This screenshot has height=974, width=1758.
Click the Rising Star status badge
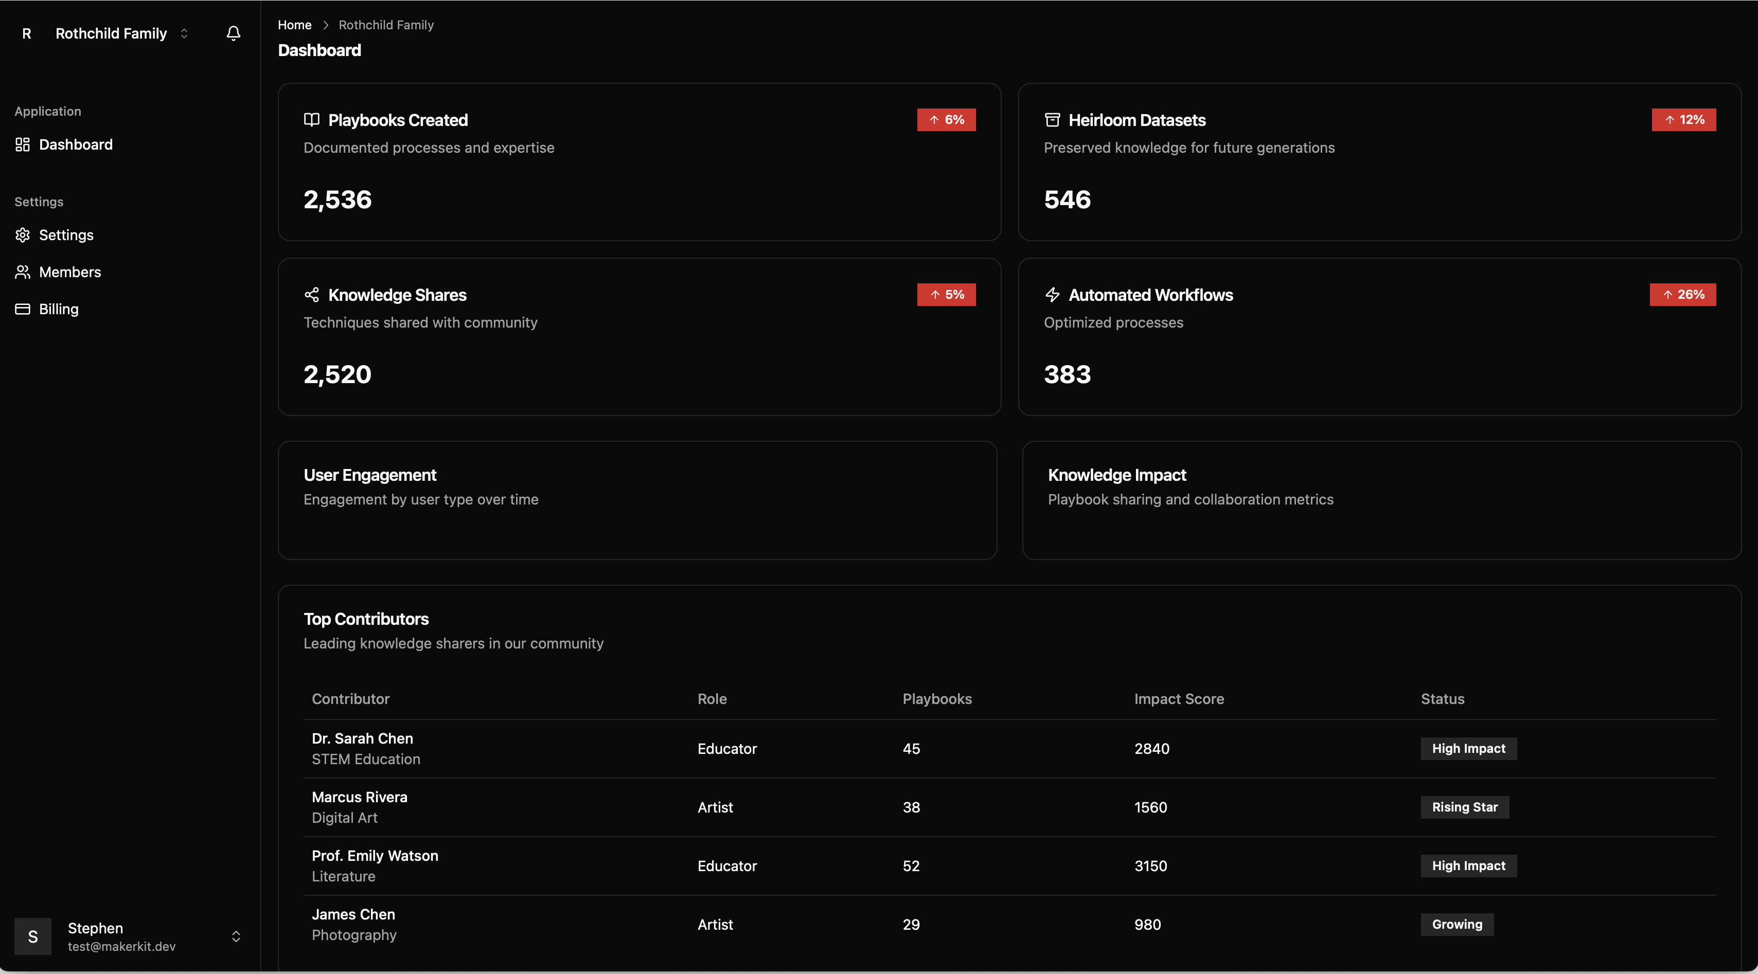(1465, 807)
